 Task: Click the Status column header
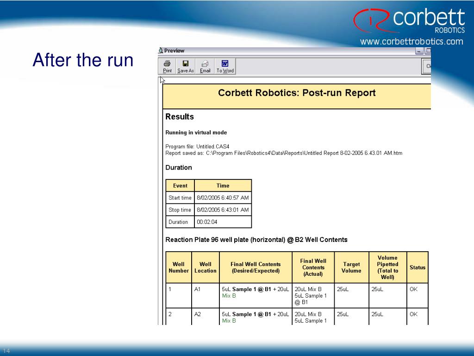418,267
